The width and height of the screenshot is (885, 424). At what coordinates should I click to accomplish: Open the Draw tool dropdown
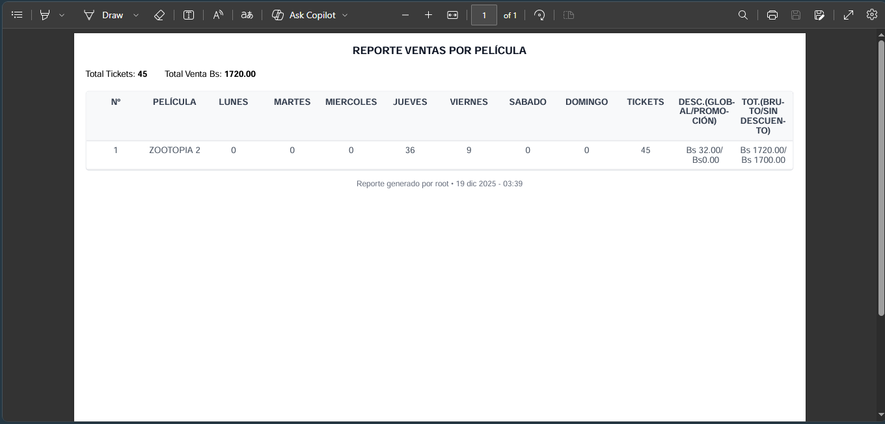pos(135,14)
